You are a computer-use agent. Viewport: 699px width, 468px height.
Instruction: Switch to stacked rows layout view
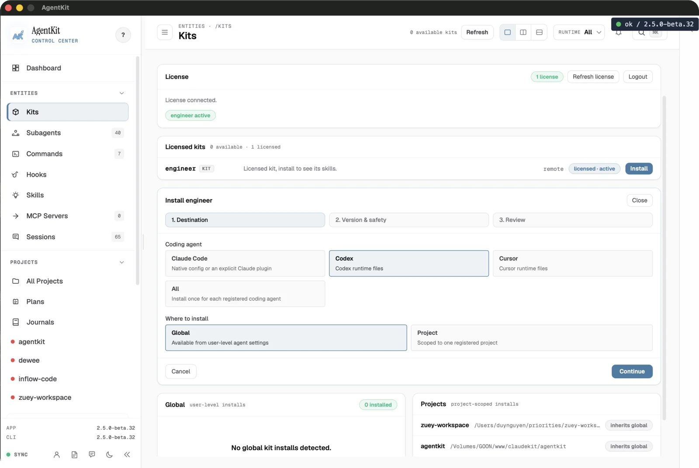pyautogui.click(x=539, y=32)
